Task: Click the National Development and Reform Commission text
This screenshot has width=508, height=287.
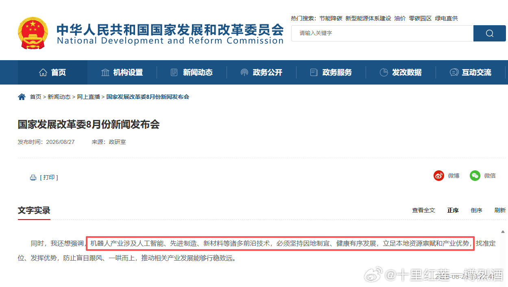Action: pos(170,41)
